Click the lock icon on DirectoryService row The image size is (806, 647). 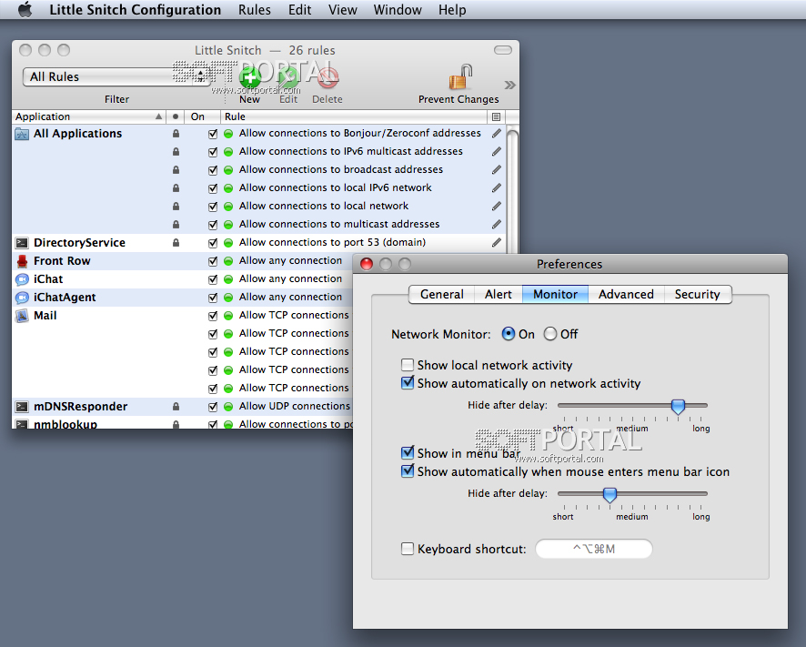click(x=176, y=242)
